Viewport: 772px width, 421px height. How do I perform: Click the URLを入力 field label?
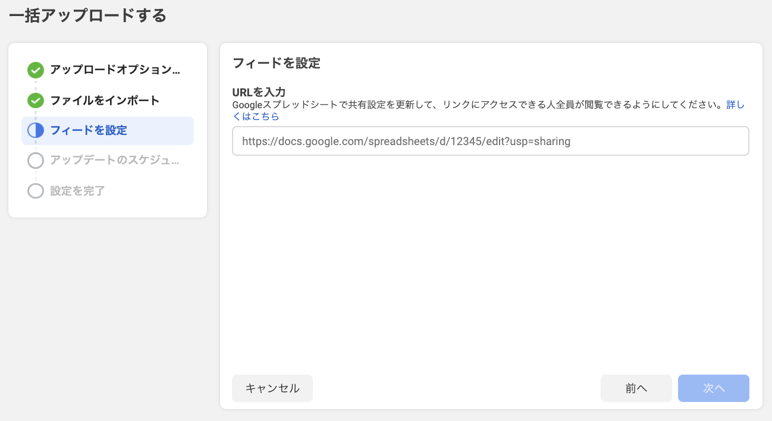pos(259,92)
